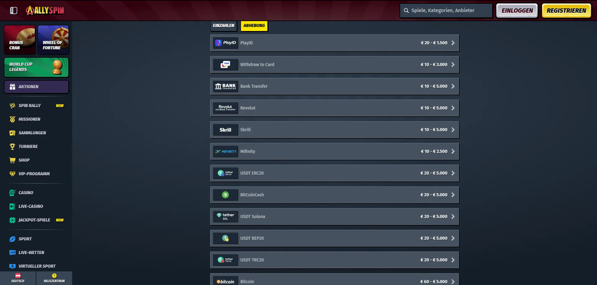Viewport: 597px width, 285px height.
Task: Click the USDT BEP20 coin logo
Action: point(225,238)
